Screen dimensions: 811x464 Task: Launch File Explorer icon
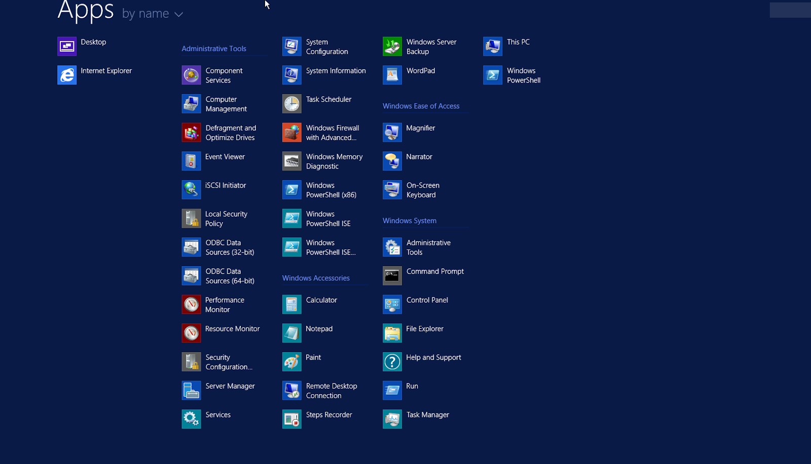(392, 333)
